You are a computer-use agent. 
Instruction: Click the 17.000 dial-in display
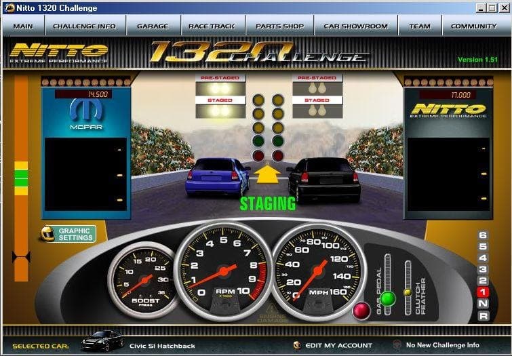(x=448, y=95)
